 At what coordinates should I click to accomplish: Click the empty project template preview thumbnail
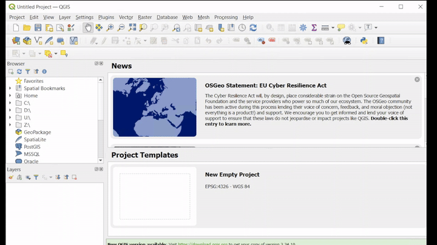pos(155,197)
